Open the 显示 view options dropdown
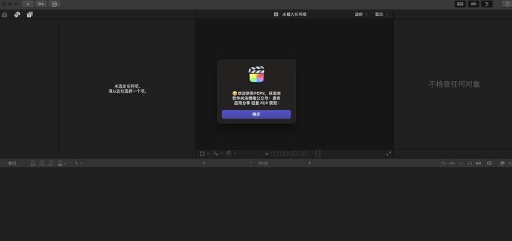The width and height of the screenshot is (512, 241). click(381, 14)
